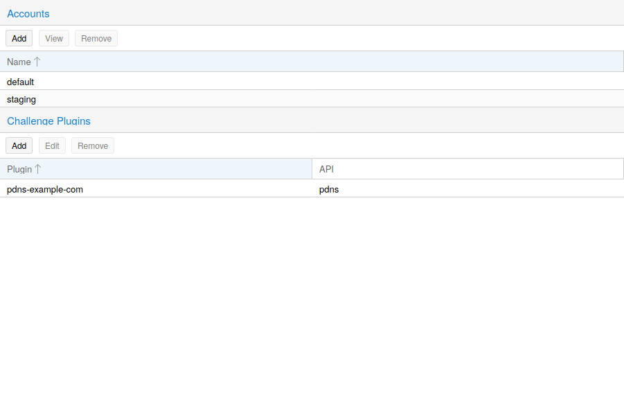
Task: Select the pdns-example-com plugin entry
Action: point(45,189)
